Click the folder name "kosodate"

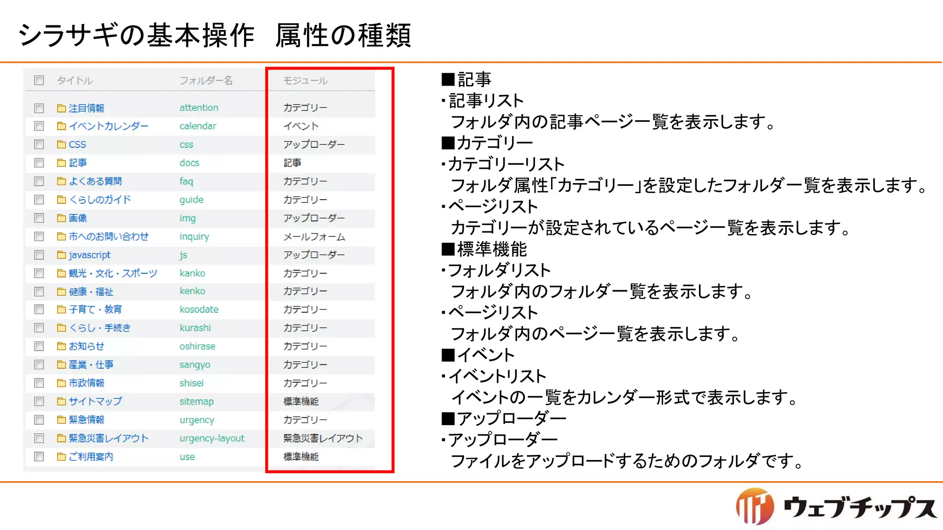(x=199, y=310)
